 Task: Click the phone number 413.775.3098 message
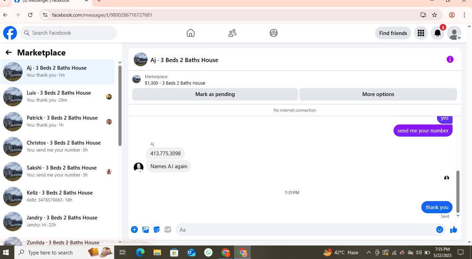(165, 154)
